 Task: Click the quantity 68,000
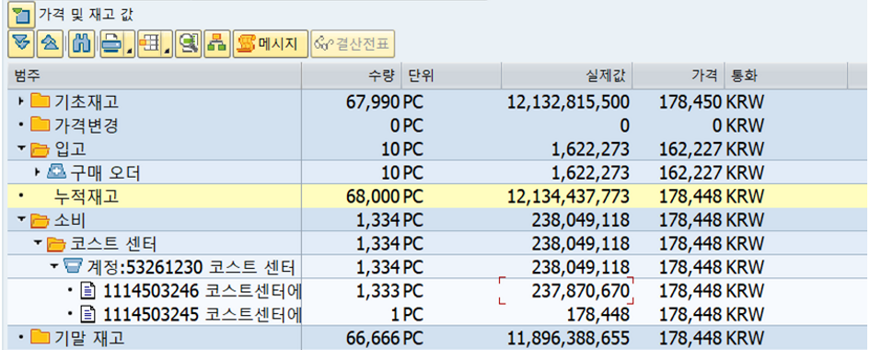coord(372,196)
